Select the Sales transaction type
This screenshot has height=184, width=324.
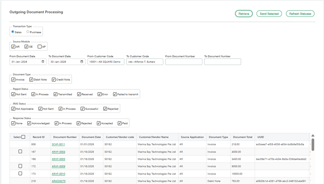pyautogui.click(x=13, y=32)
